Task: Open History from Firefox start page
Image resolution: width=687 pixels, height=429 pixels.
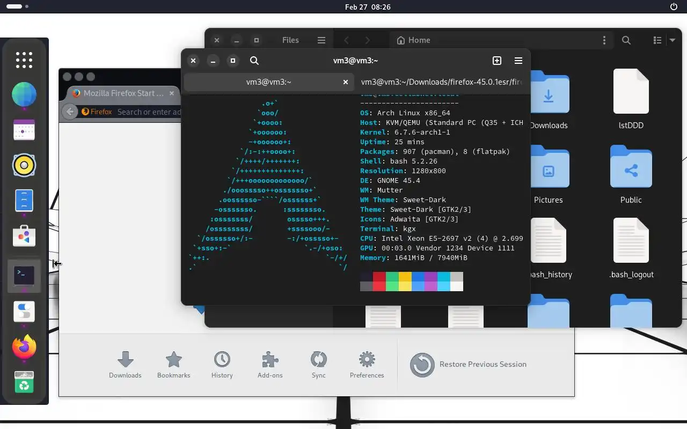Action: [222, 365]
